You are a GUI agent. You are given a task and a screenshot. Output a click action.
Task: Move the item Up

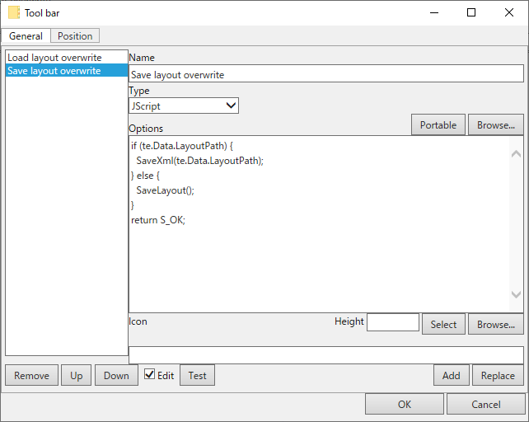point(77,375)
